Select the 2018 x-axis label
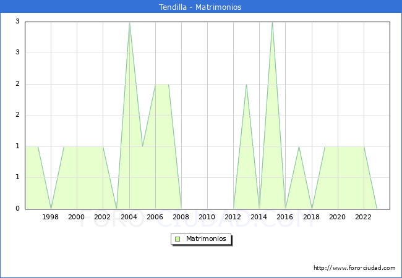The image size is (402, 278). [x=311, y=217]
